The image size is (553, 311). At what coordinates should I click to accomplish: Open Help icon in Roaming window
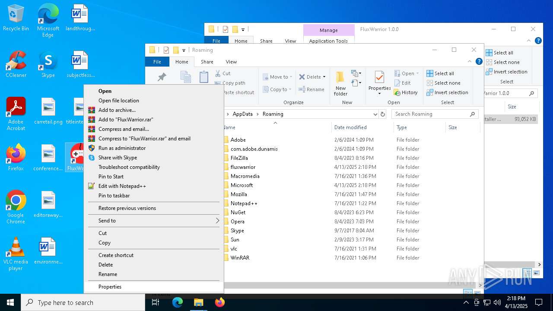479,62
